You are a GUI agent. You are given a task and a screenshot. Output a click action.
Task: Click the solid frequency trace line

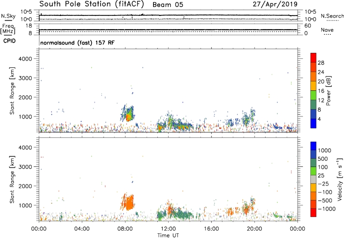168,30
